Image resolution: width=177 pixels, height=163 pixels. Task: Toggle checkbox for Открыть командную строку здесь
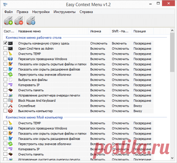(x=5, y=43)
